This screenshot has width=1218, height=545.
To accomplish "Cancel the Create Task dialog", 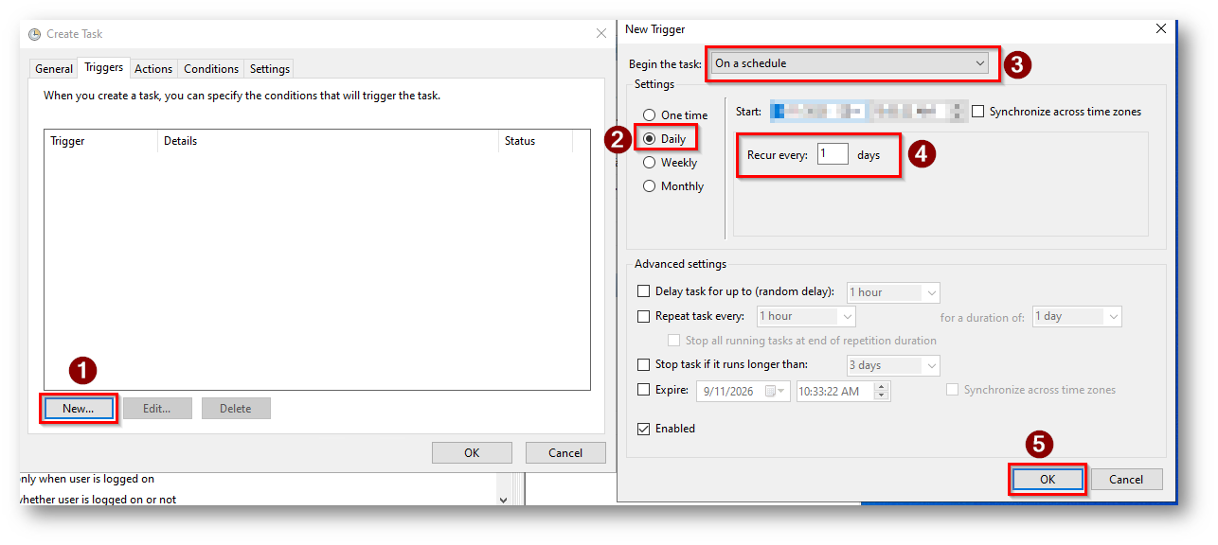I will click(565, 453).
